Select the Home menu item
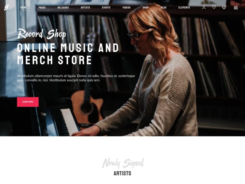Viewport: 245px width, 184px height. coord(23,8)
